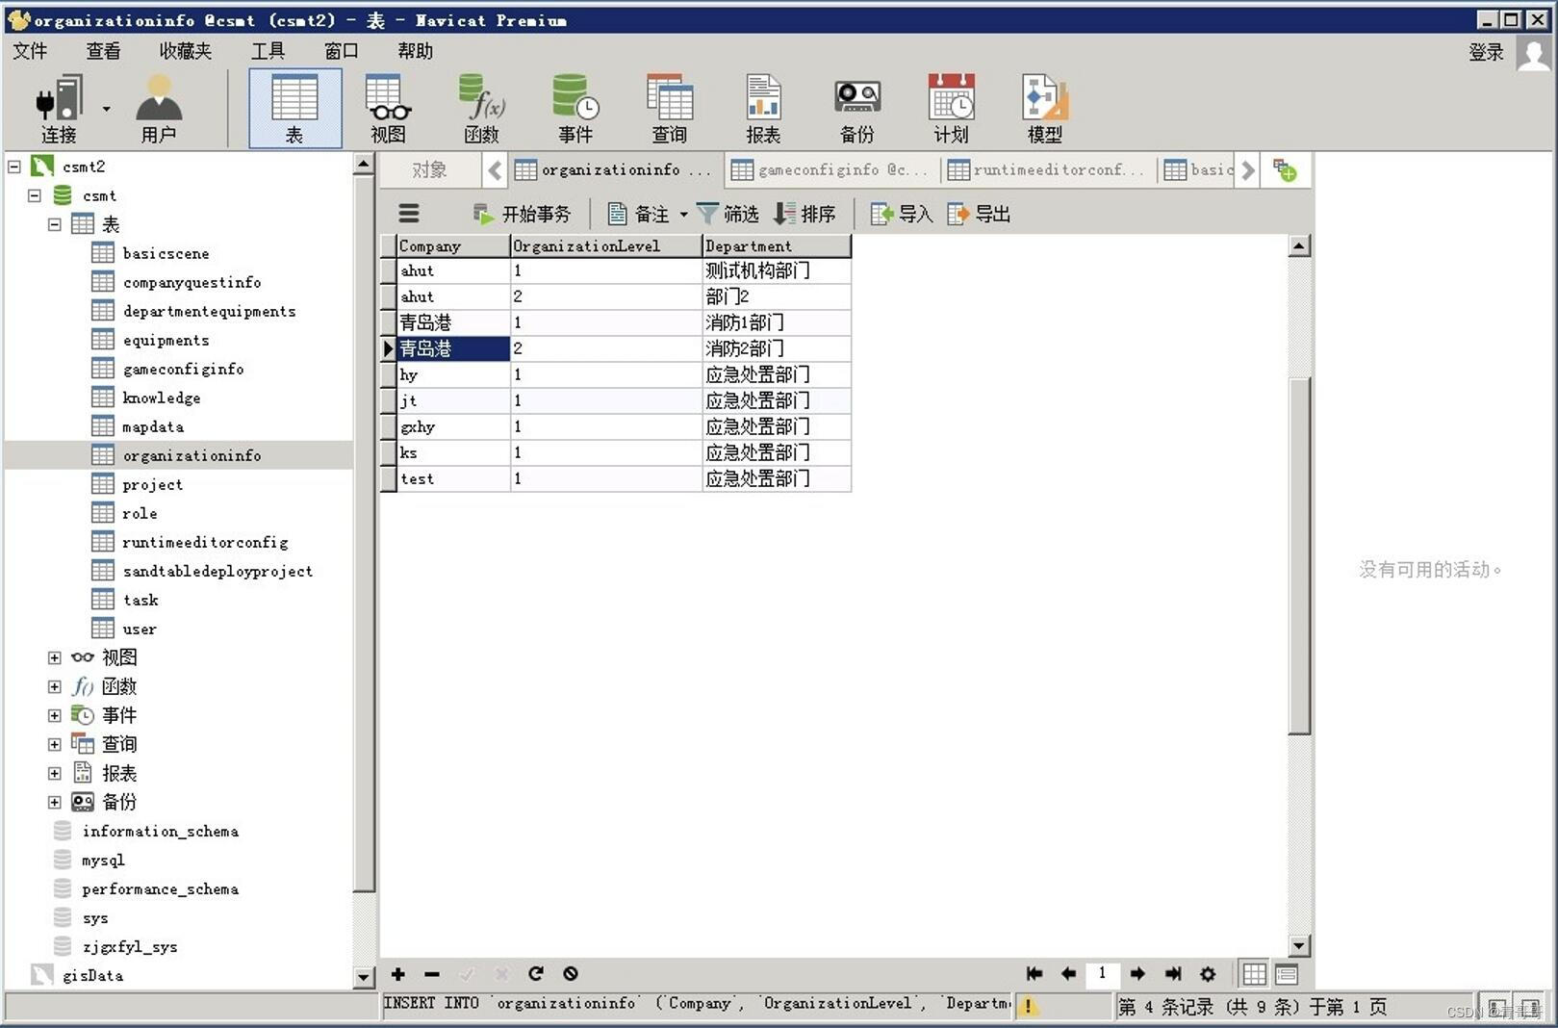Collapse the 表 tables node
The height and width of the screenshot is (1028, 1558).
(55, 224)
